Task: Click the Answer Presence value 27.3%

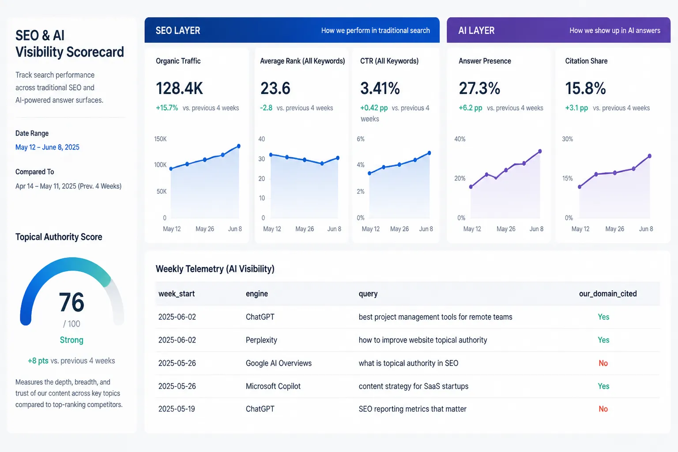Action: pyautogui.click(x=479, y=88)
